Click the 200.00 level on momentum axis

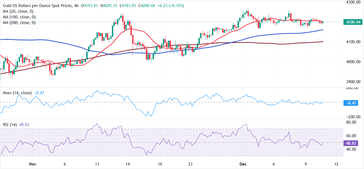[352, 88]
